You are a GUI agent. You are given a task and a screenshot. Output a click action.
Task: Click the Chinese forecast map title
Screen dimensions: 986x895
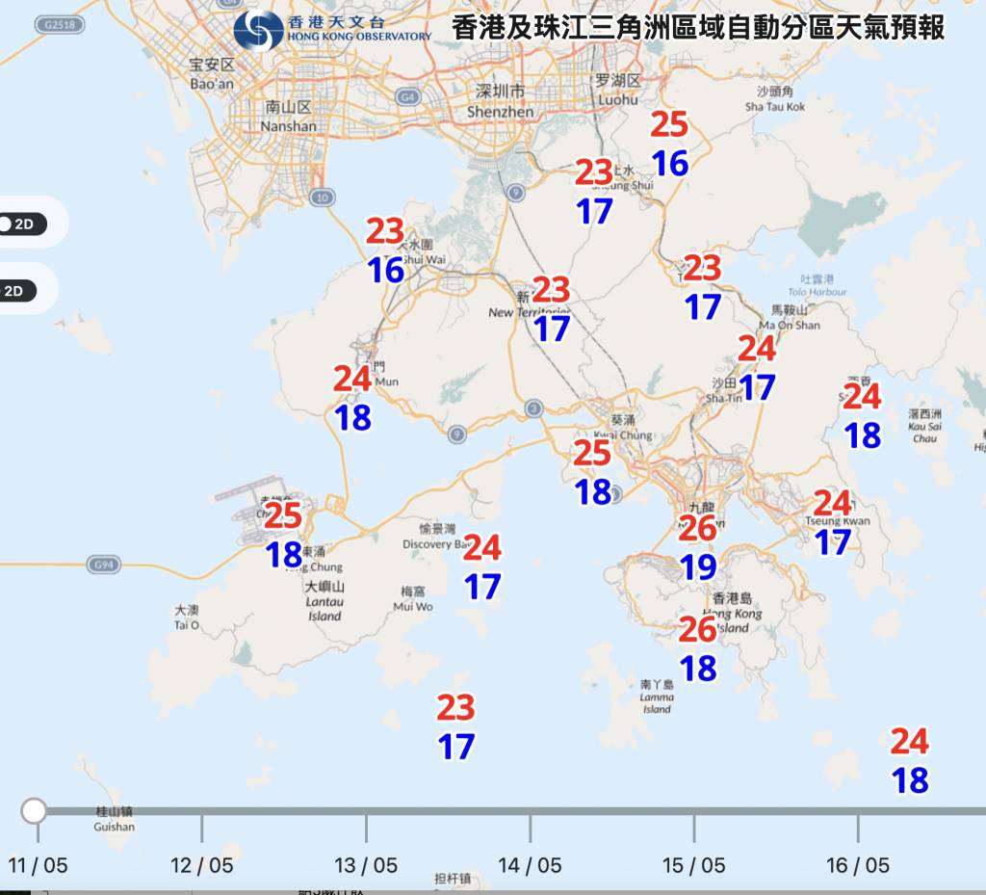coord(698,28)
